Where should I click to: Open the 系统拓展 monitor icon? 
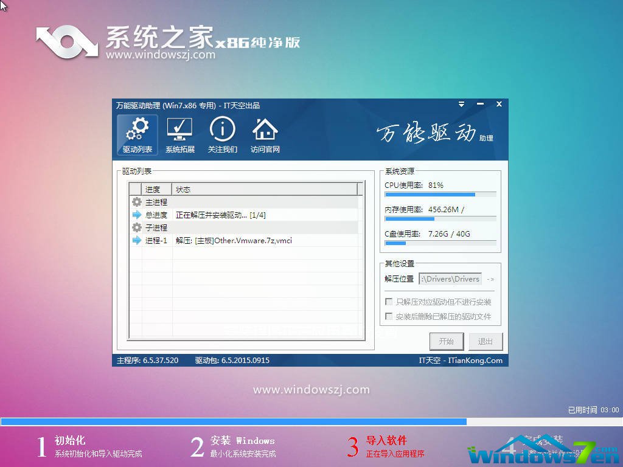[x=179, y=130]
